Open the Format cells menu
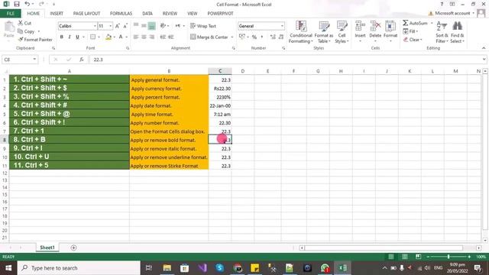This screenshot has height=275, width=489. point(390,31)
